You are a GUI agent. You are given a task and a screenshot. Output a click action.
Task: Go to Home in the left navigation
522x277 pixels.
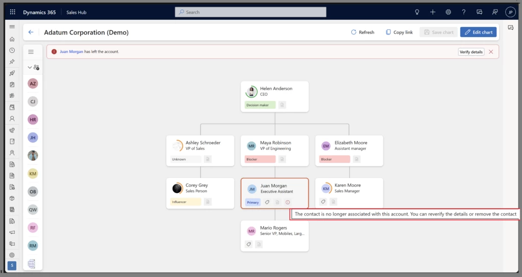(x=12, y=39)
